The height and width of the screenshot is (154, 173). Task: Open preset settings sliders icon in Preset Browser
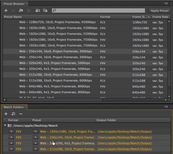[x=28, y=11]
